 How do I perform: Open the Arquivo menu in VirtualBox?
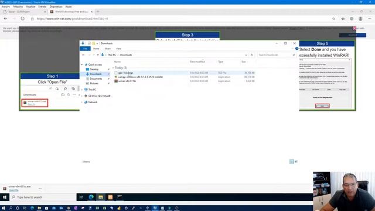pos(5,6)
